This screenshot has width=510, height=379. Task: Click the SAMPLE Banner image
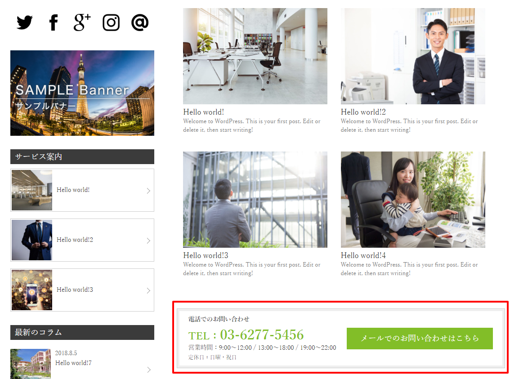(82, 93)
